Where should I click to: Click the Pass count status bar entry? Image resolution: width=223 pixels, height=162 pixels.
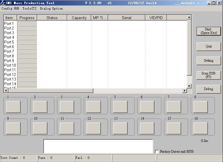(56, 158)
